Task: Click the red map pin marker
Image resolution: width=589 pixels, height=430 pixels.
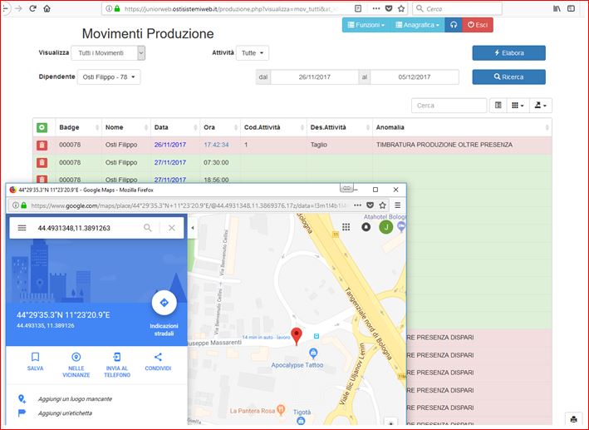Action: pyautogui.click(x=297, y=336)
